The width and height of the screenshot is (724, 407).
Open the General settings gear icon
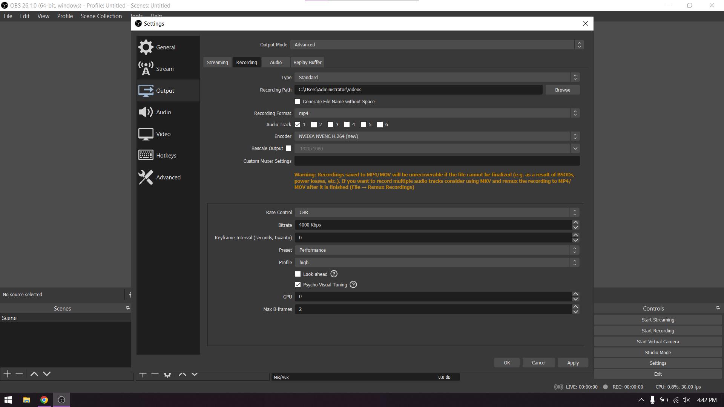pos(146,47)
